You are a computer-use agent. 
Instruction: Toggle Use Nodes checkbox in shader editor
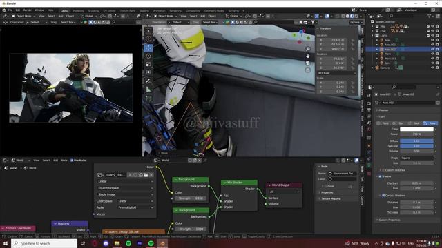click(72, 161)
